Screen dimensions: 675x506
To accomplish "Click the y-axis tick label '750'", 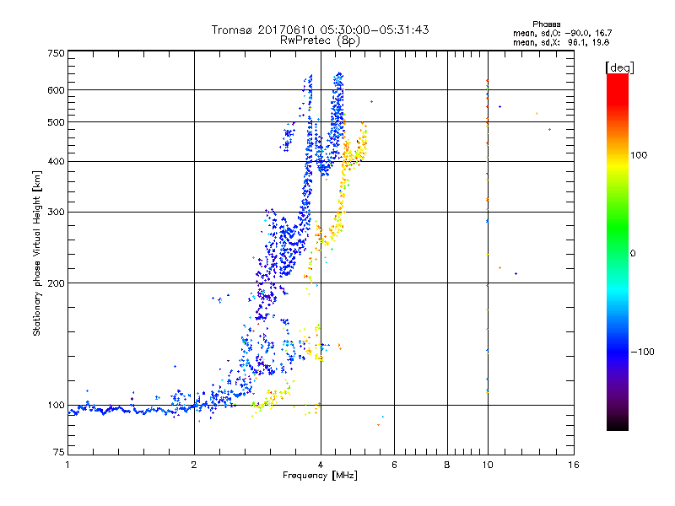I will pyautogui.click(x=56, y=53).
